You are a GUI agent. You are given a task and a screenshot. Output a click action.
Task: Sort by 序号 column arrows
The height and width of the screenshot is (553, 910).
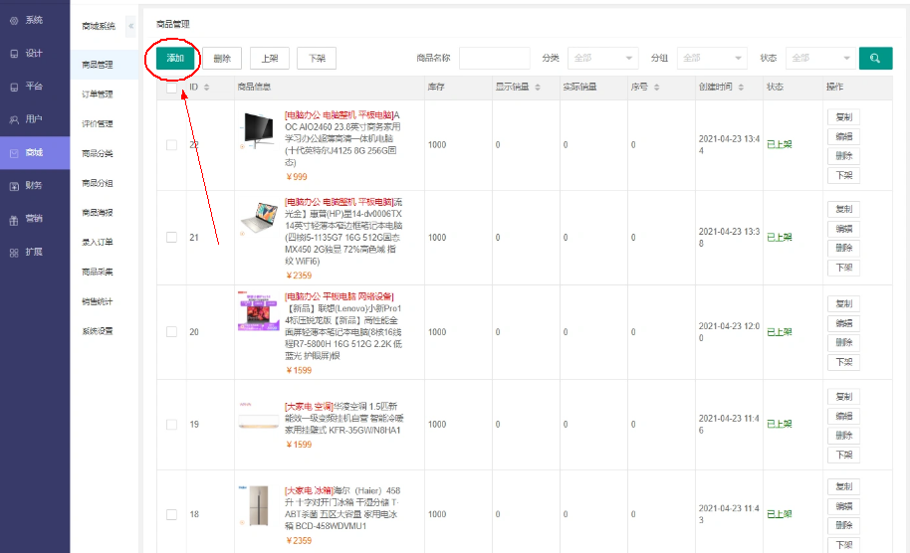coord(657,88)
